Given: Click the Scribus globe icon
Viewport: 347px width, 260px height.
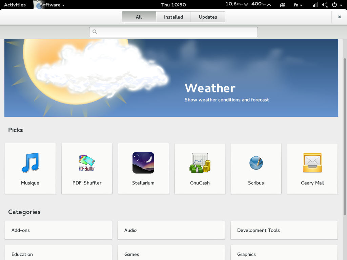Looking at the screenshot, I should (x=256, y=163).
